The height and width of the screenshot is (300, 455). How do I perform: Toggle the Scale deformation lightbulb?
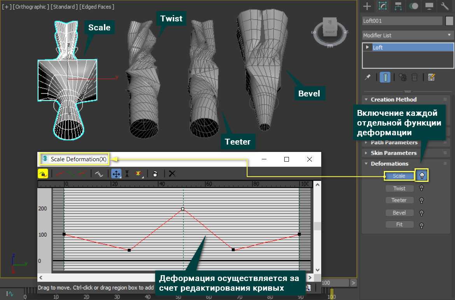[422, 176]
